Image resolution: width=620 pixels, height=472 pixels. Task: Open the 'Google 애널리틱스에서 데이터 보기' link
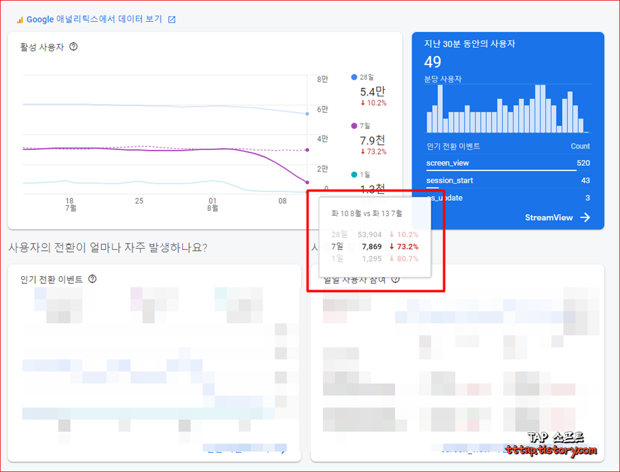94,19
